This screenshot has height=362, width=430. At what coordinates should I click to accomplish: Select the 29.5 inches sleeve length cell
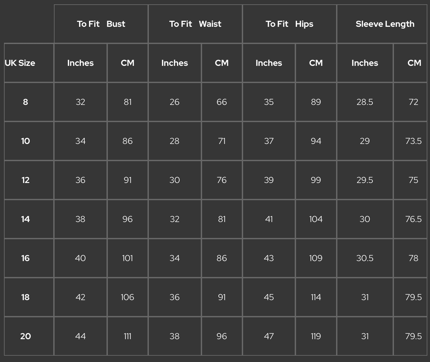[365, 180]
